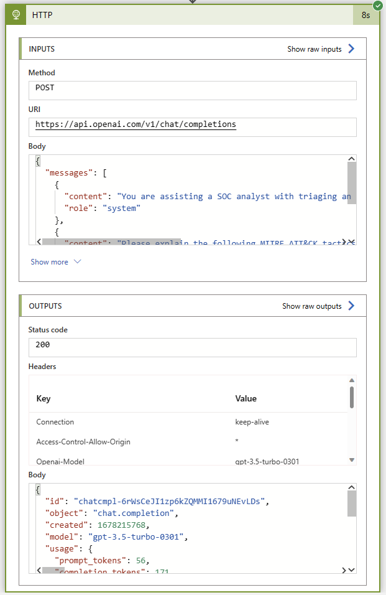Click the connector arrow above the HTTP card
The width and height of the screenshot is (386, 595).
pyautogui.click(x=193, y=2)
